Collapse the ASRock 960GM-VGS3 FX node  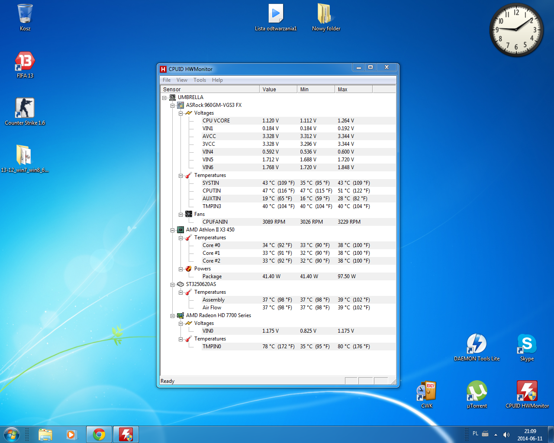[173, 106]
